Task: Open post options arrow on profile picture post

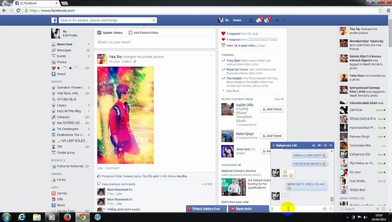Action: (211, 56)
